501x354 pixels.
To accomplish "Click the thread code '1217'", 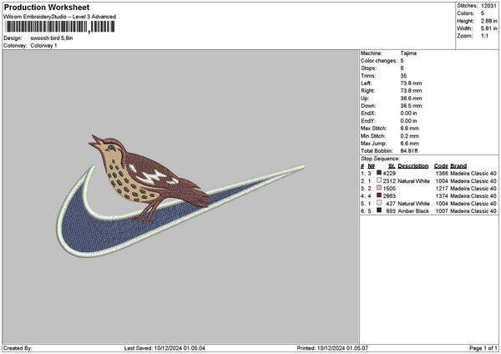I will click(x=442, y=189).
